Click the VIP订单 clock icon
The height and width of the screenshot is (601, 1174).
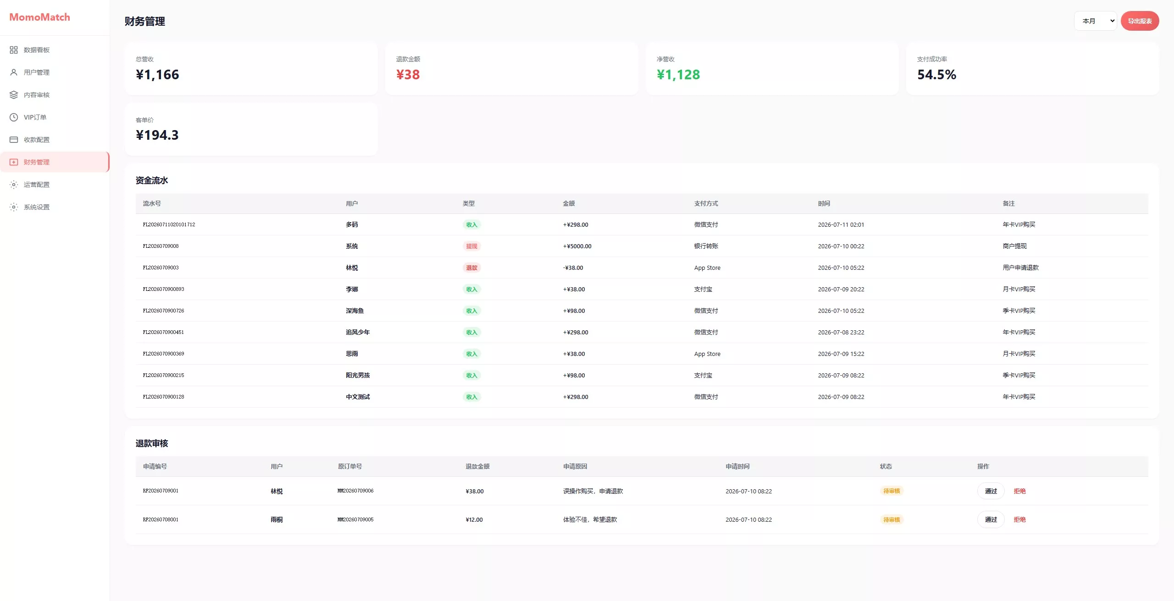(x=14, y=117)
